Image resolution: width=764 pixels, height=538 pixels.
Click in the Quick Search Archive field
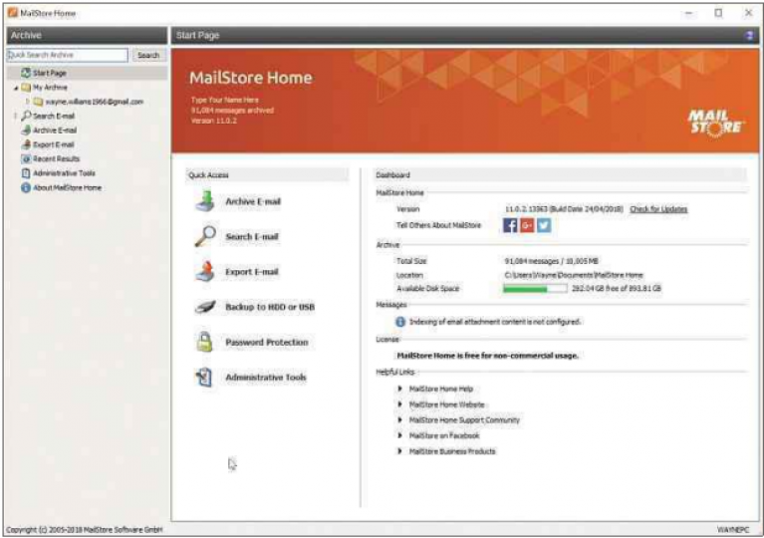coord(67,56)
